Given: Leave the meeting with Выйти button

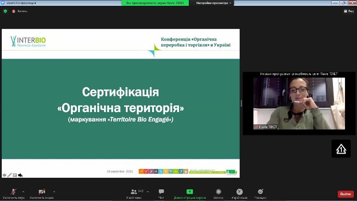Looking at the screenshot, I should pos(345,194).
